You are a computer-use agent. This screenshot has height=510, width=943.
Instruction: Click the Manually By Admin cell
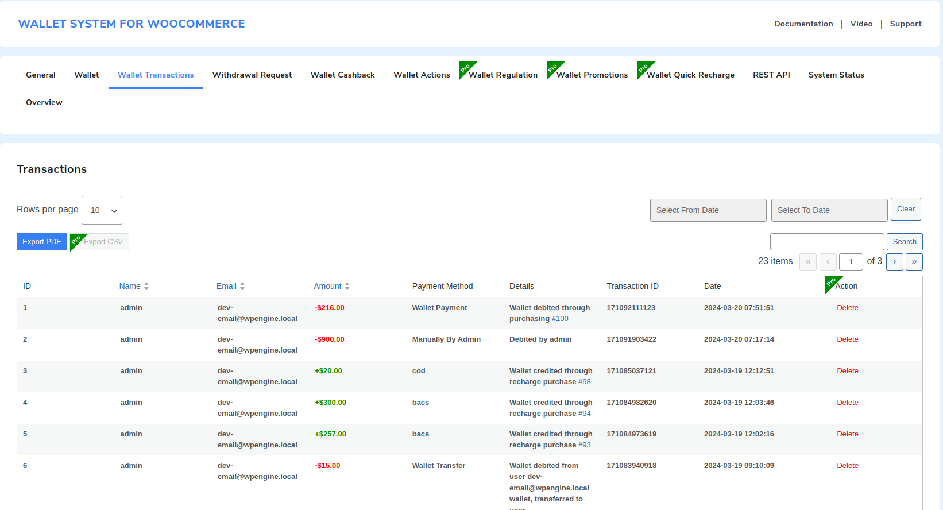tap(446, 339)
